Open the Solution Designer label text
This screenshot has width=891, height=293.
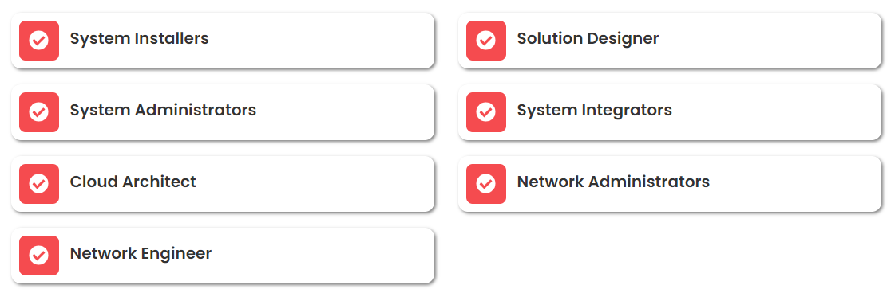(x=588, y=39)
